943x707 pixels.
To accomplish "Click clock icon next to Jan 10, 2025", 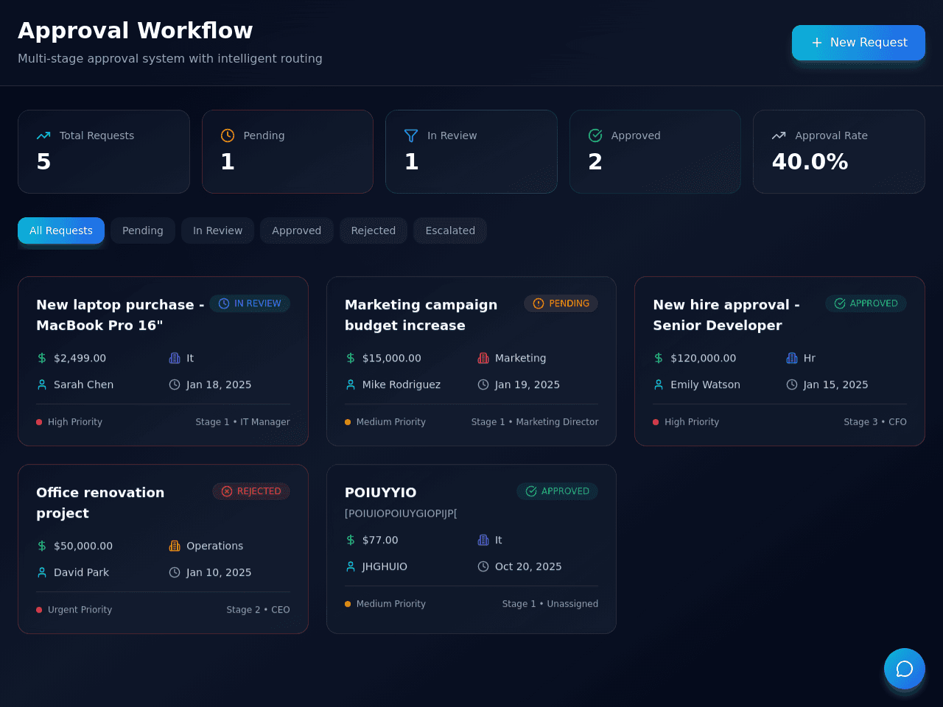I will tap(175, 572).
